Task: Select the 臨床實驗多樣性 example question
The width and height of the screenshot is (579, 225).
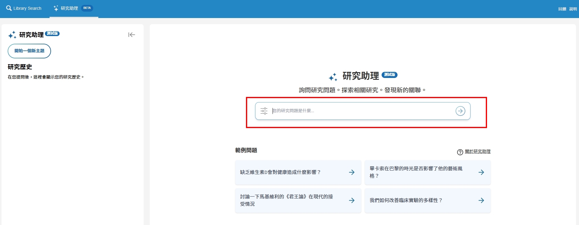Action: [x=406, y=201]
